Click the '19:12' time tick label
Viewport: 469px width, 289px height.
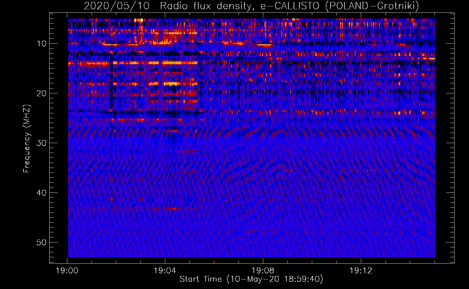click(361, 271)
